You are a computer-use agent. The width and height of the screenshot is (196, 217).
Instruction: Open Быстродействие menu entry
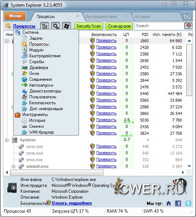coord(45,56)
